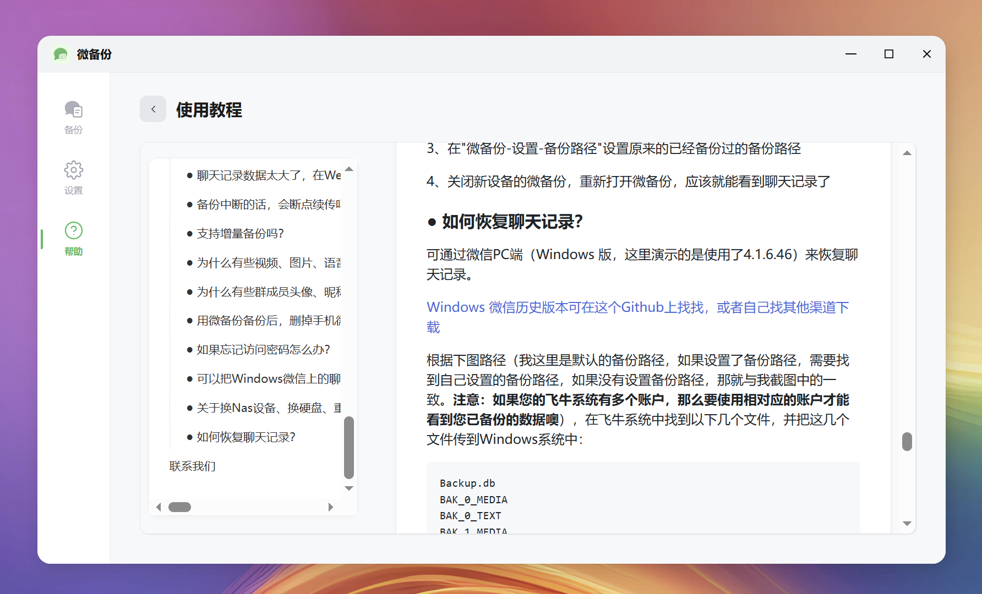The height and width of the screenshot is (594, 982).
Task: Click the BAK_0_TEXT line in the code block
Action: point(470,516)
